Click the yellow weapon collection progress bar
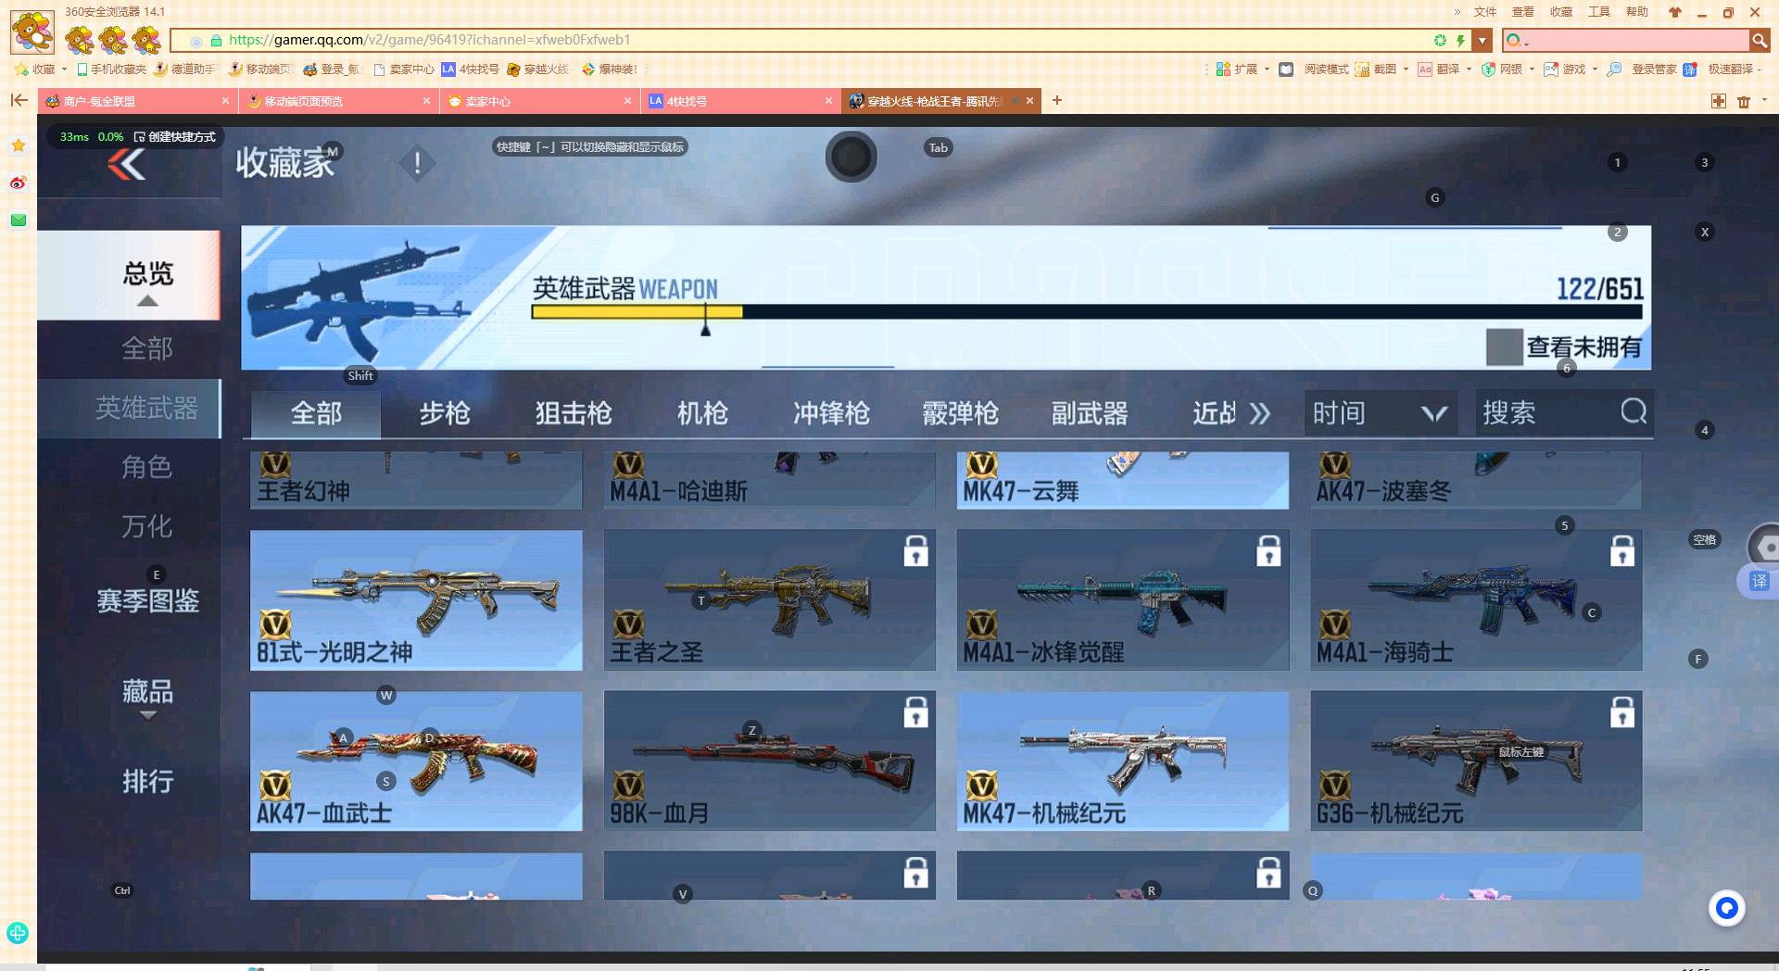This screenshot has height=971, width=1779. [637, 312]
